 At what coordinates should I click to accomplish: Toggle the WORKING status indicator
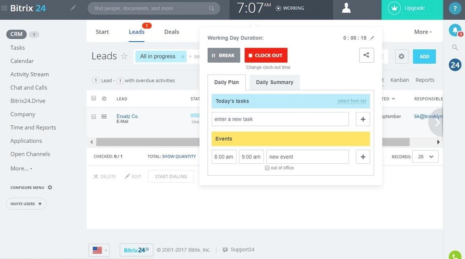pos(290,8)
